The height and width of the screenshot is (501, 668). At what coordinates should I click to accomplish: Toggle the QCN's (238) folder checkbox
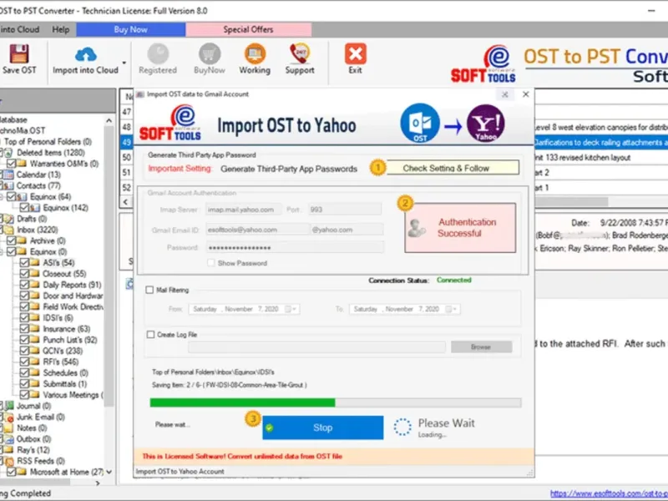25,351
